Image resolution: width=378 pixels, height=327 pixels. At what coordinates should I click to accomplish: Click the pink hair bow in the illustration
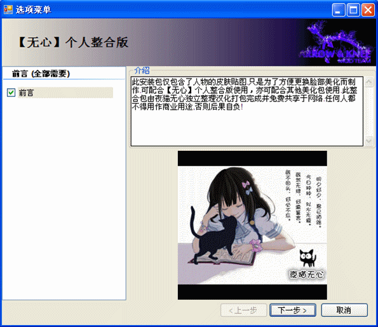(246, 185)
